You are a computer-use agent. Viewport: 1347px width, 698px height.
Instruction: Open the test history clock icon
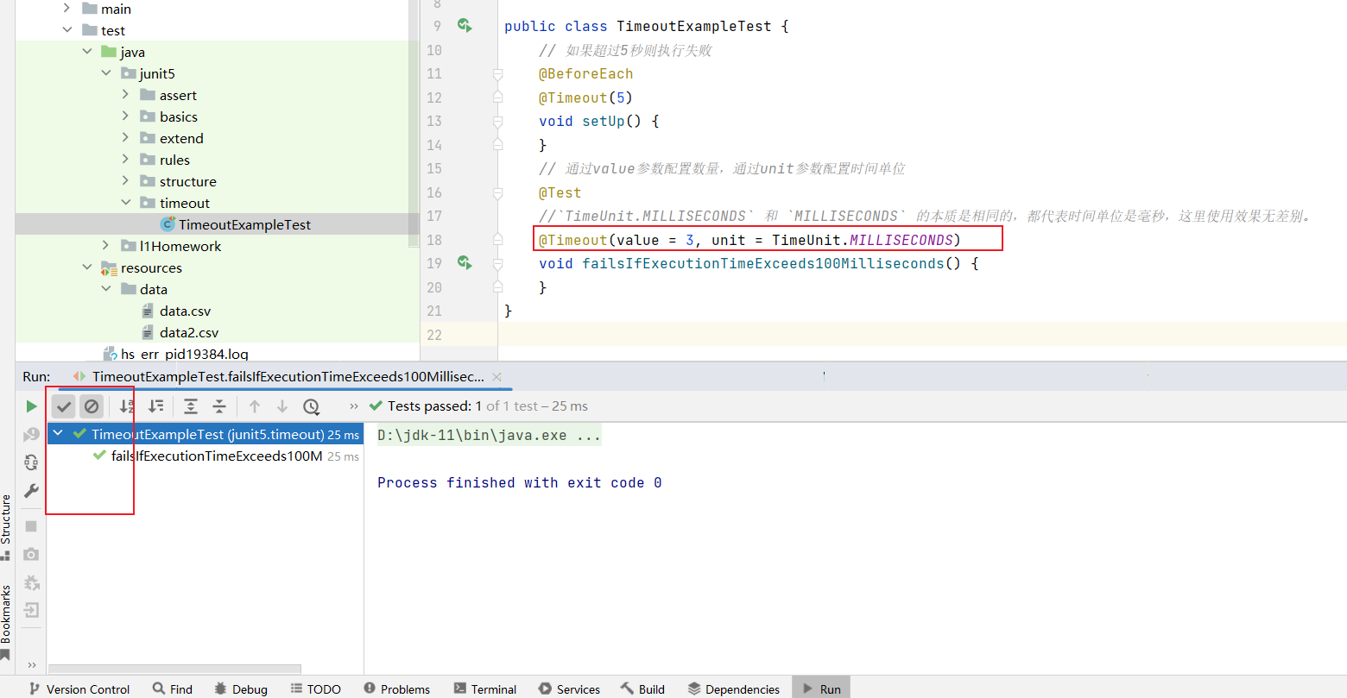[312, 406]
